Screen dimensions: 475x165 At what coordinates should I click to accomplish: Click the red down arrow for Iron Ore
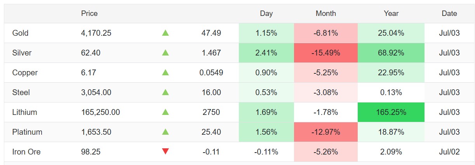tap(165, 152)
